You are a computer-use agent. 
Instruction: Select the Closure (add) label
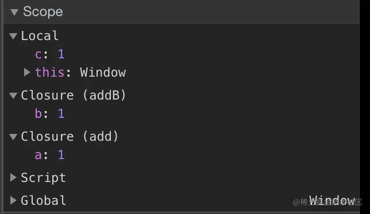point(70,137)
